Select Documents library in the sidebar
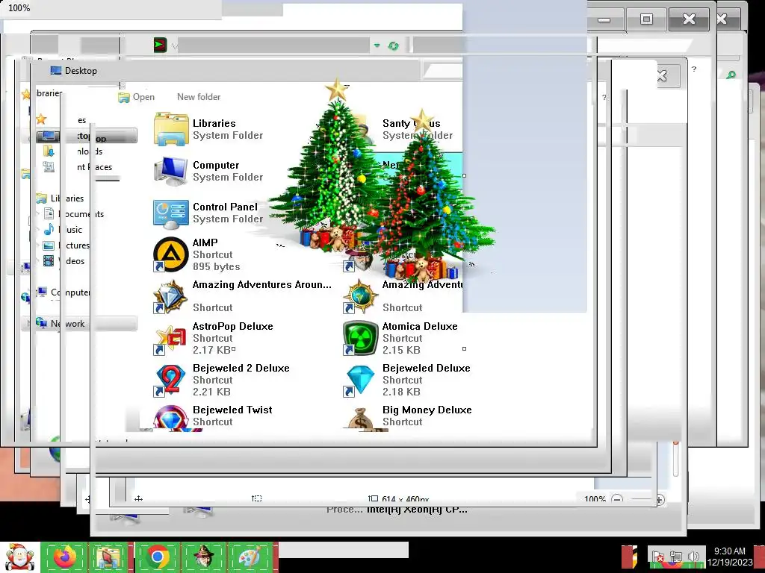The height and width of the screenshot is (573, 765). [74, 214]
